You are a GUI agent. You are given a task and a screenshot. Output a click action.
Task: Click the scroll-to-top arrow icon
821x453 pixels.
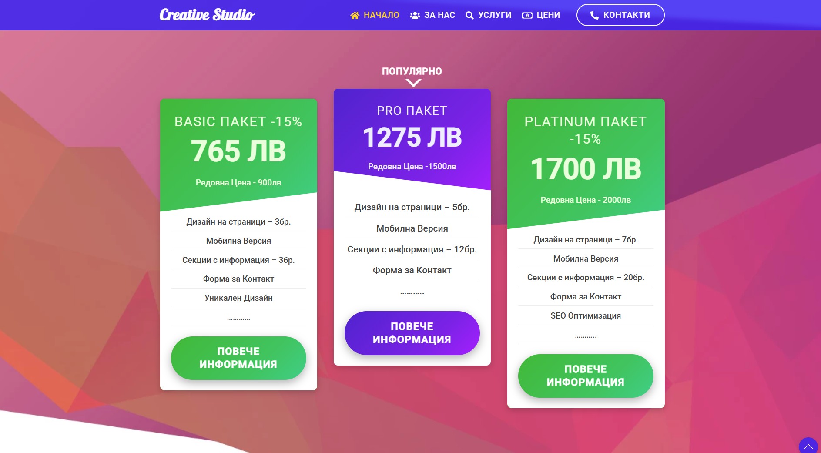click(x=808, y=446)
